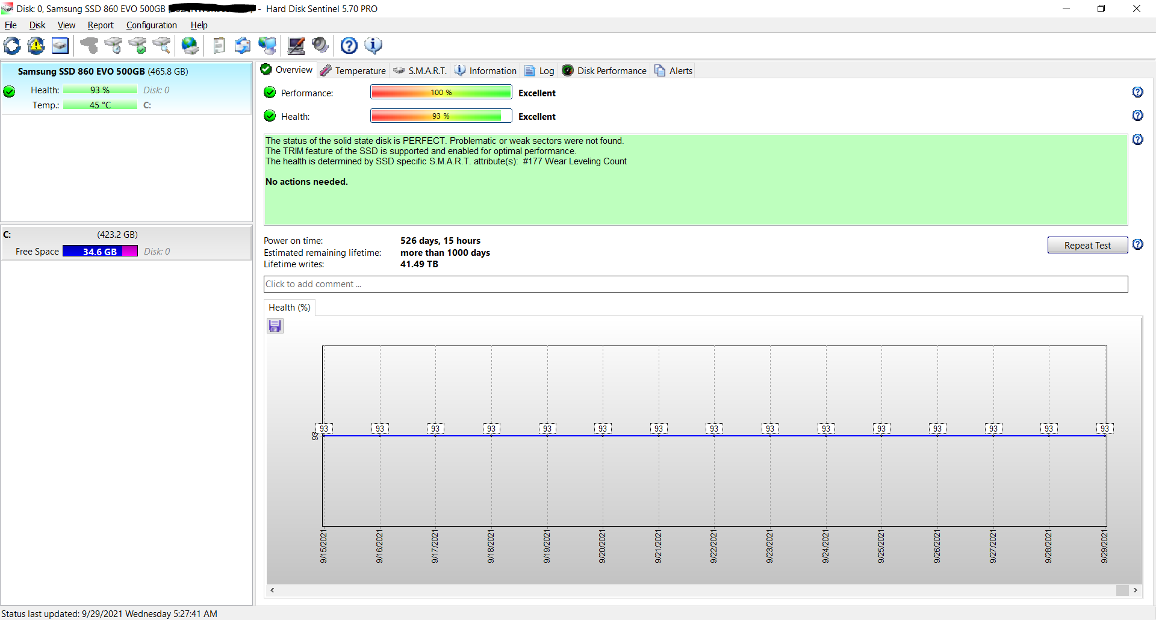The image size is (1156, 620).
Task: Click the globe and monitor network icon
Action: click(x=267, y=46)
